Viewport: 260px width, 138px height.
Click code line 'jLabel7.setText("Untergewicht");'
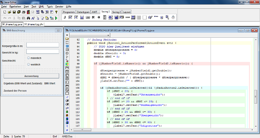point(139,95)
